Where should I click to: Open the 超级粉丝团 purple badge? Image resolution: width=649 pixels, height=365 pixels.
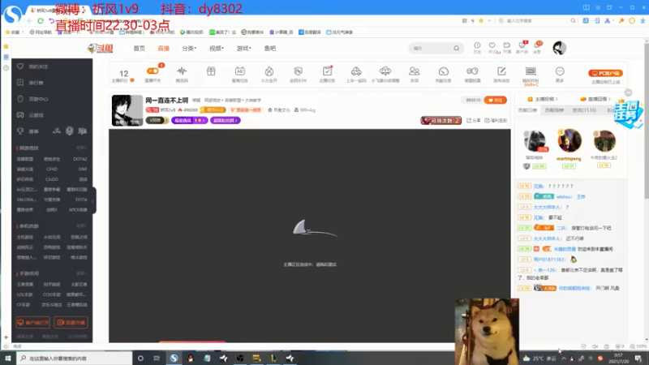pos(226,120)
